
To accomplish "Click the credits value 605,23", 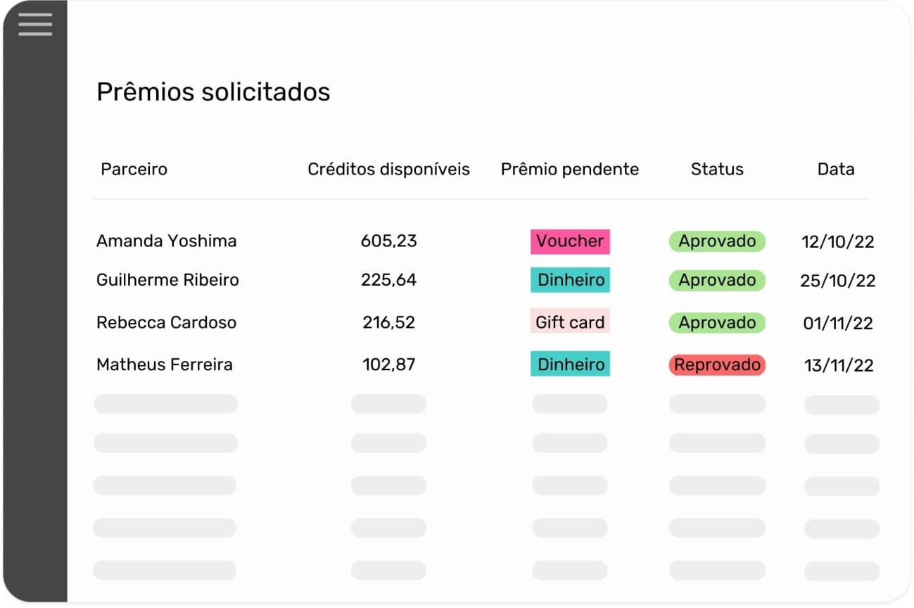I will pos(388,241).
